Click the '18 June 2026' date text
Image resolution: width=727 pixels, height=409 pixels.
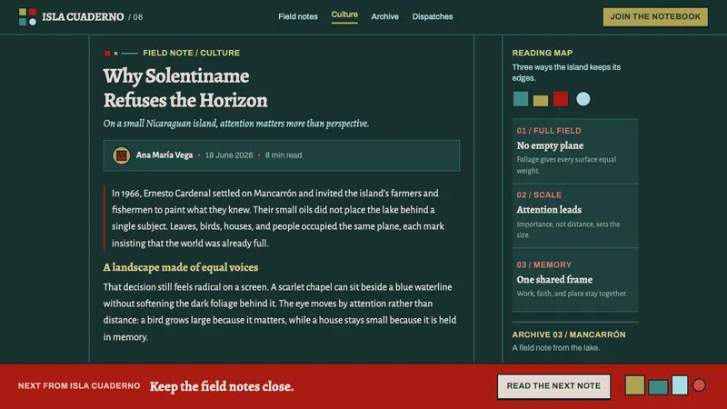[229, 155]
